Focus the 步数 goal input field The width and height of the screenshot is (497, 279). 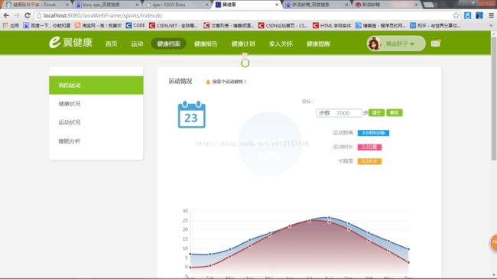tap(339, 113)
